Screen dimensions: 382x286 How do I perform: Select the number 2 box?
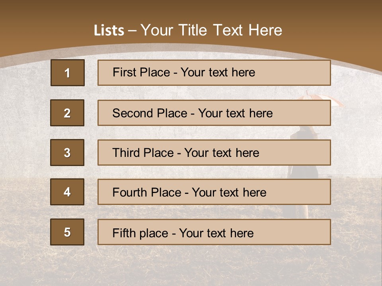pyautogui.click(x=67, y=113)
